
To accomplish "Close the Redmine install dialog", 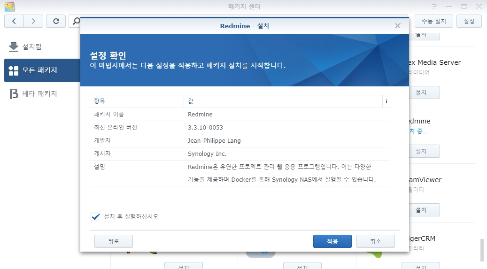I will (x=398, y=26).
